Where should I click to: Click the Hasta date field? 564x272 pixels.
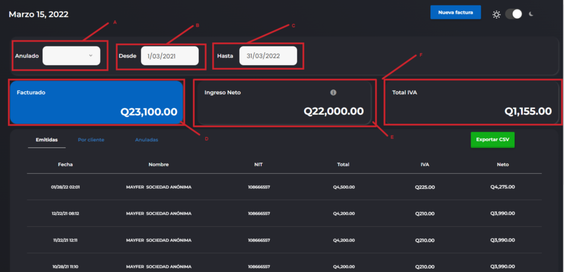click(x=268, y=56)
